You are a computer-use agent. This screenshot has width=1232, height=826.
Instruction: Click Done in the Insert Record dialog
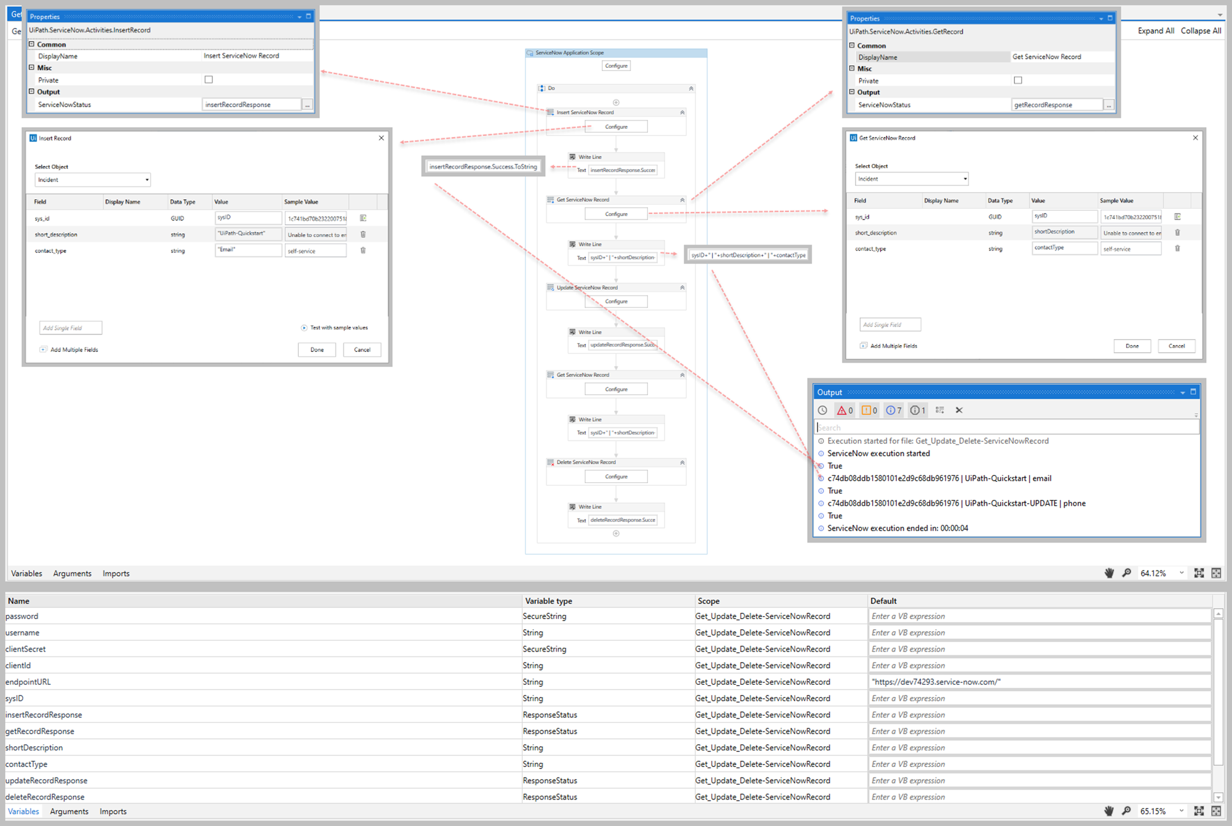coord(316,349)
